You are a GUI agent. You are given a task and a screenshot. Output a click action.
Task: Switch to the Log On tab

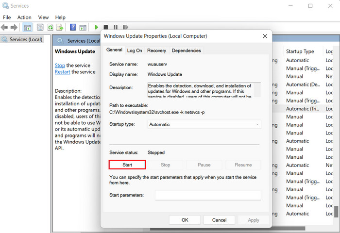(x=135, y=50)
